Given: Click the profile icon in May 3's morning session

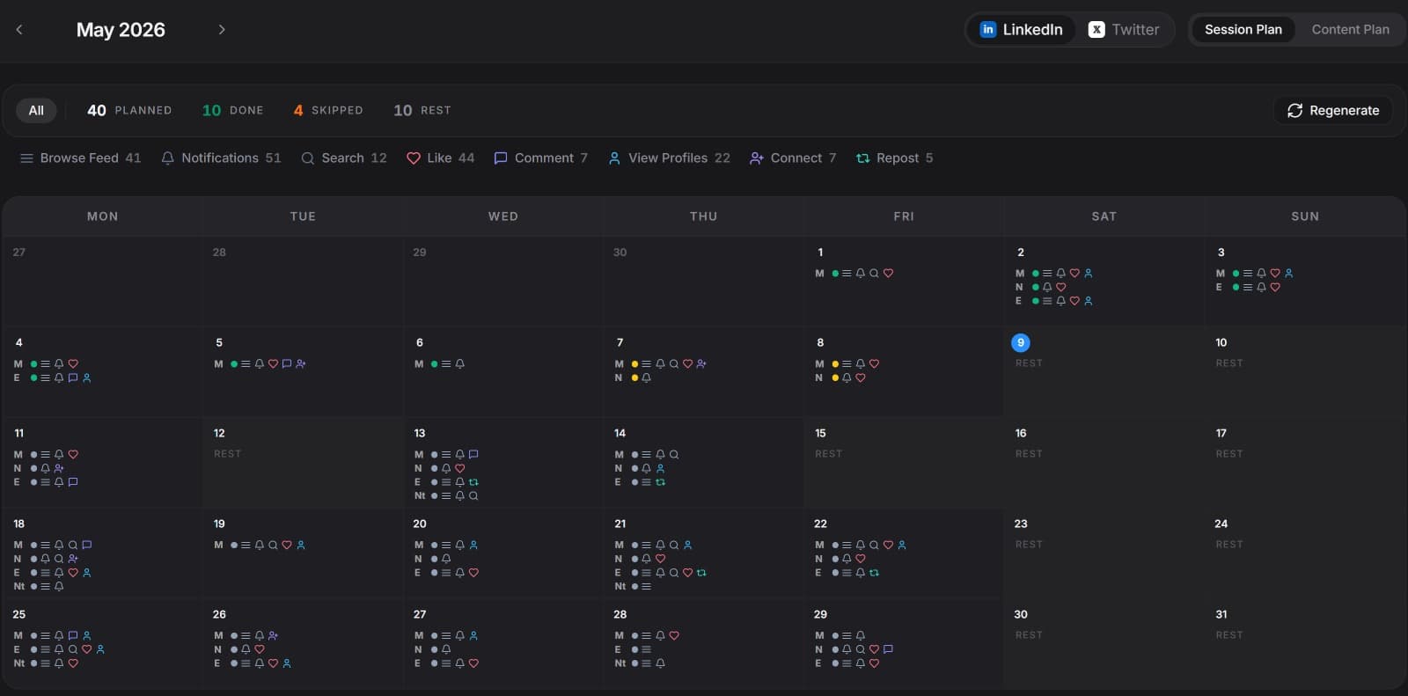Looking at the screenshot, I should tap(1289, 274).
